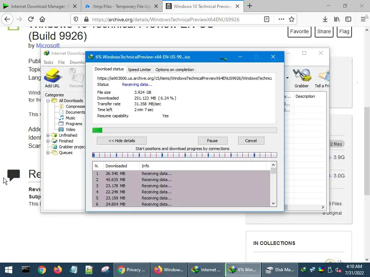Bookmark this page with the star icon

(x=292, y=19)
